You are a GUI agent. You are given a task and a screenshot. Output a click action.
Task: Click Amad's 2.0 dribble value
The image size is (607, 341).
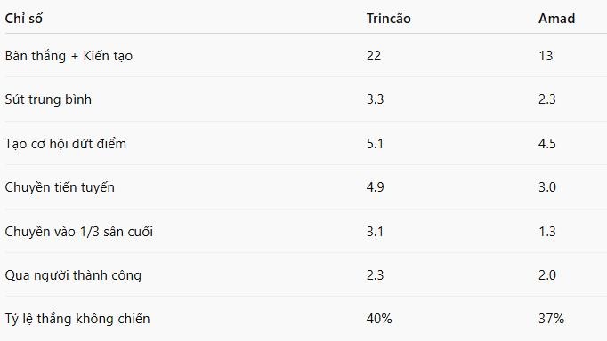tap(547, 275)
